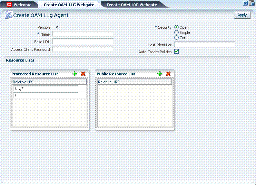This screenshot has width=256, height=186.
Task: Delete row from Public Resource List
Action: pos(168,74)
